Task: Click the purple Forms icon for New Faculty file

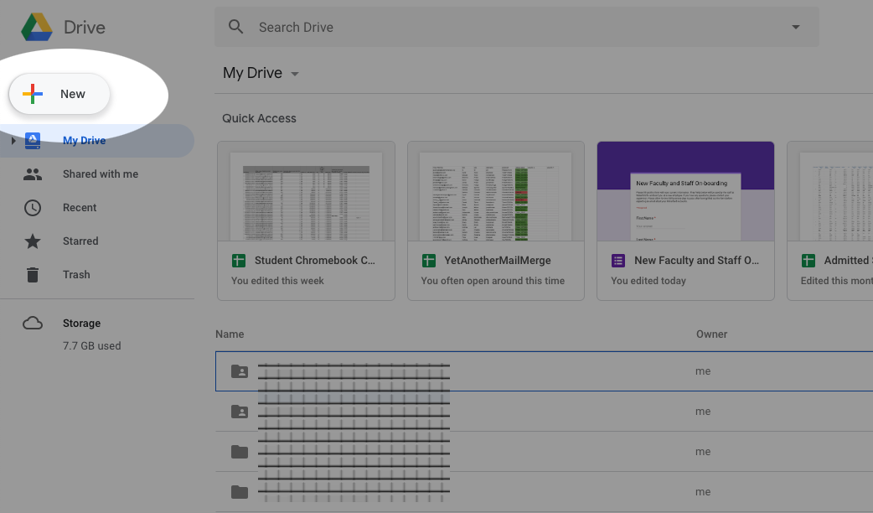Action: pos(618,261)
